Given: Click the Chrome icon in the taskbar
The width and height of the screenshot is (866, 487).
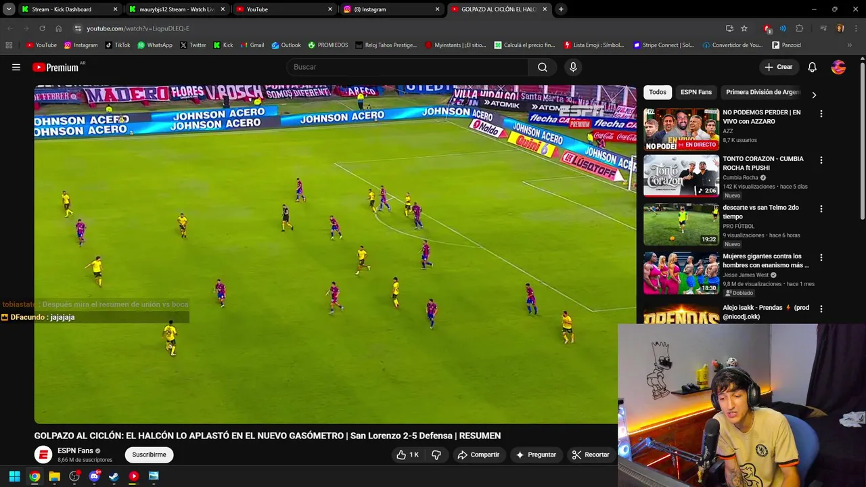Looking at the screenshot, I should (35, 476).
